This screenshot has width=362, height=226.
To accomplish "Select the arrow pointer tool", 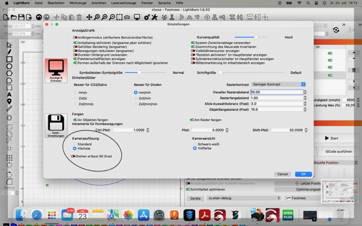I will pos(9,45).
